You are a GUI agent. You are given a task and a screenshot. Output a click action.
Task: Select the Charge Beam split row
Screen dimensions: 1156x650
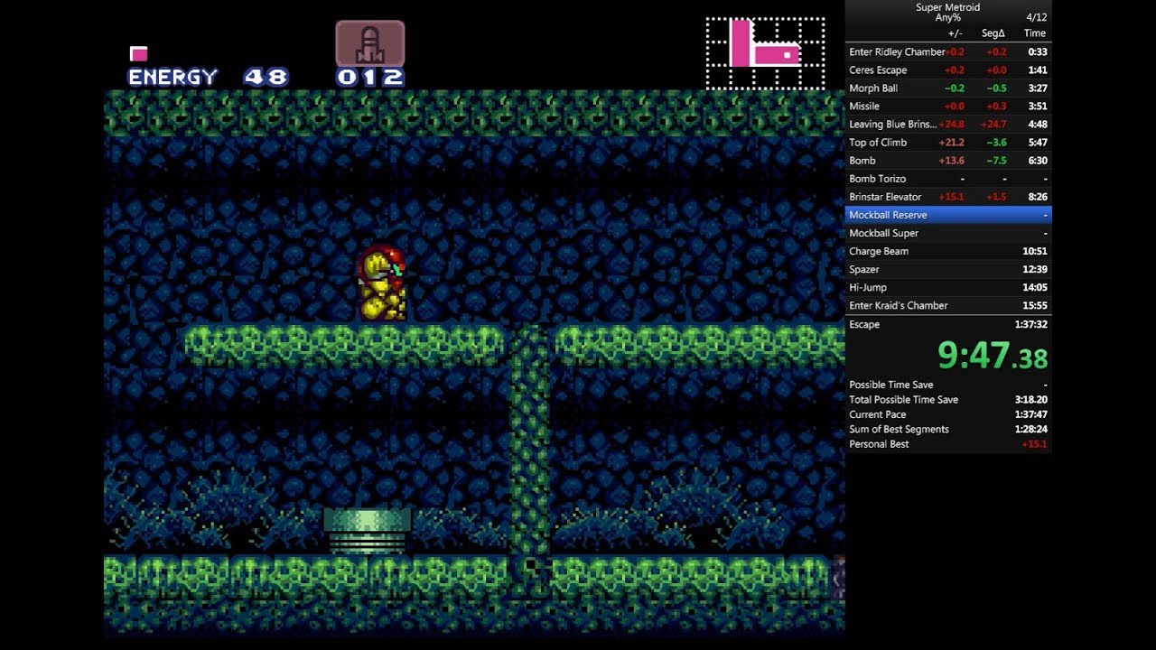(948, 251)
